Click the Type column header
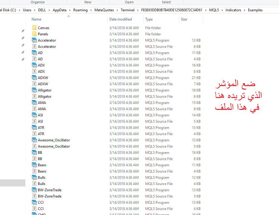The image size is (279, 215). coord(149,19)
